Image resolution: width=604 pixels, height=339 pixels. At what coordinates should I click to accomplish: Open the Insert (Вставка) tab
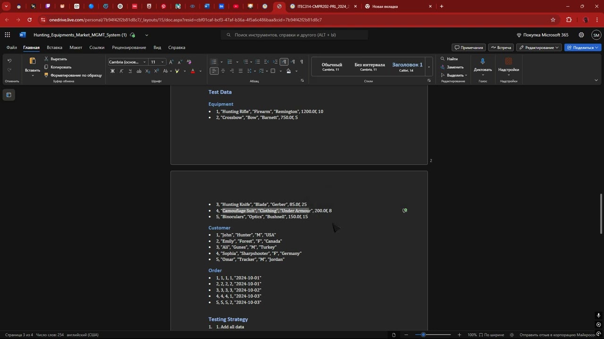point(55,48)
